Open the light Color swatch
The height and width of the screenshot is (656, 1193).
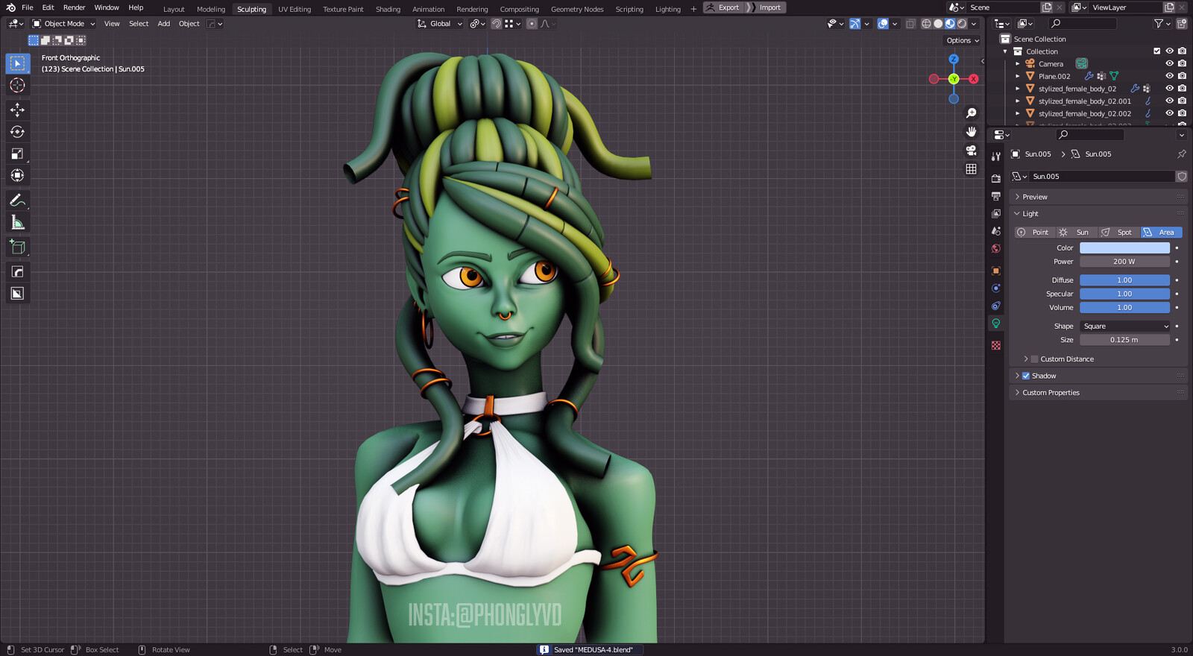tap(1125, 248)
